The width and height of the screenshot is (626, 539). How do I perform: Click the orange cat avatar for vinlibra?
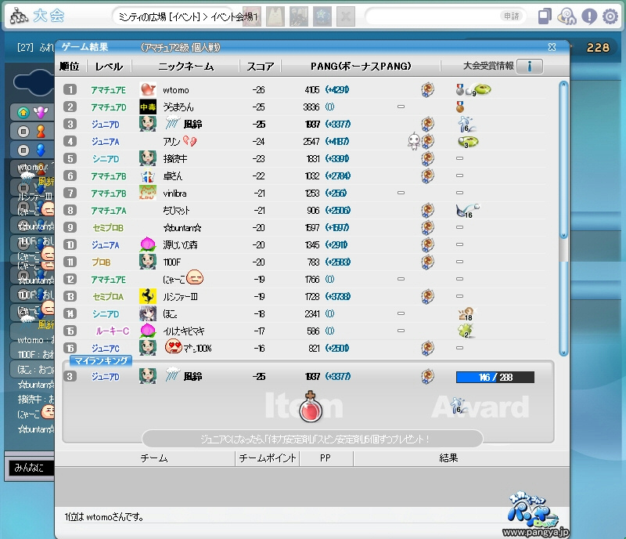[147, 193]
